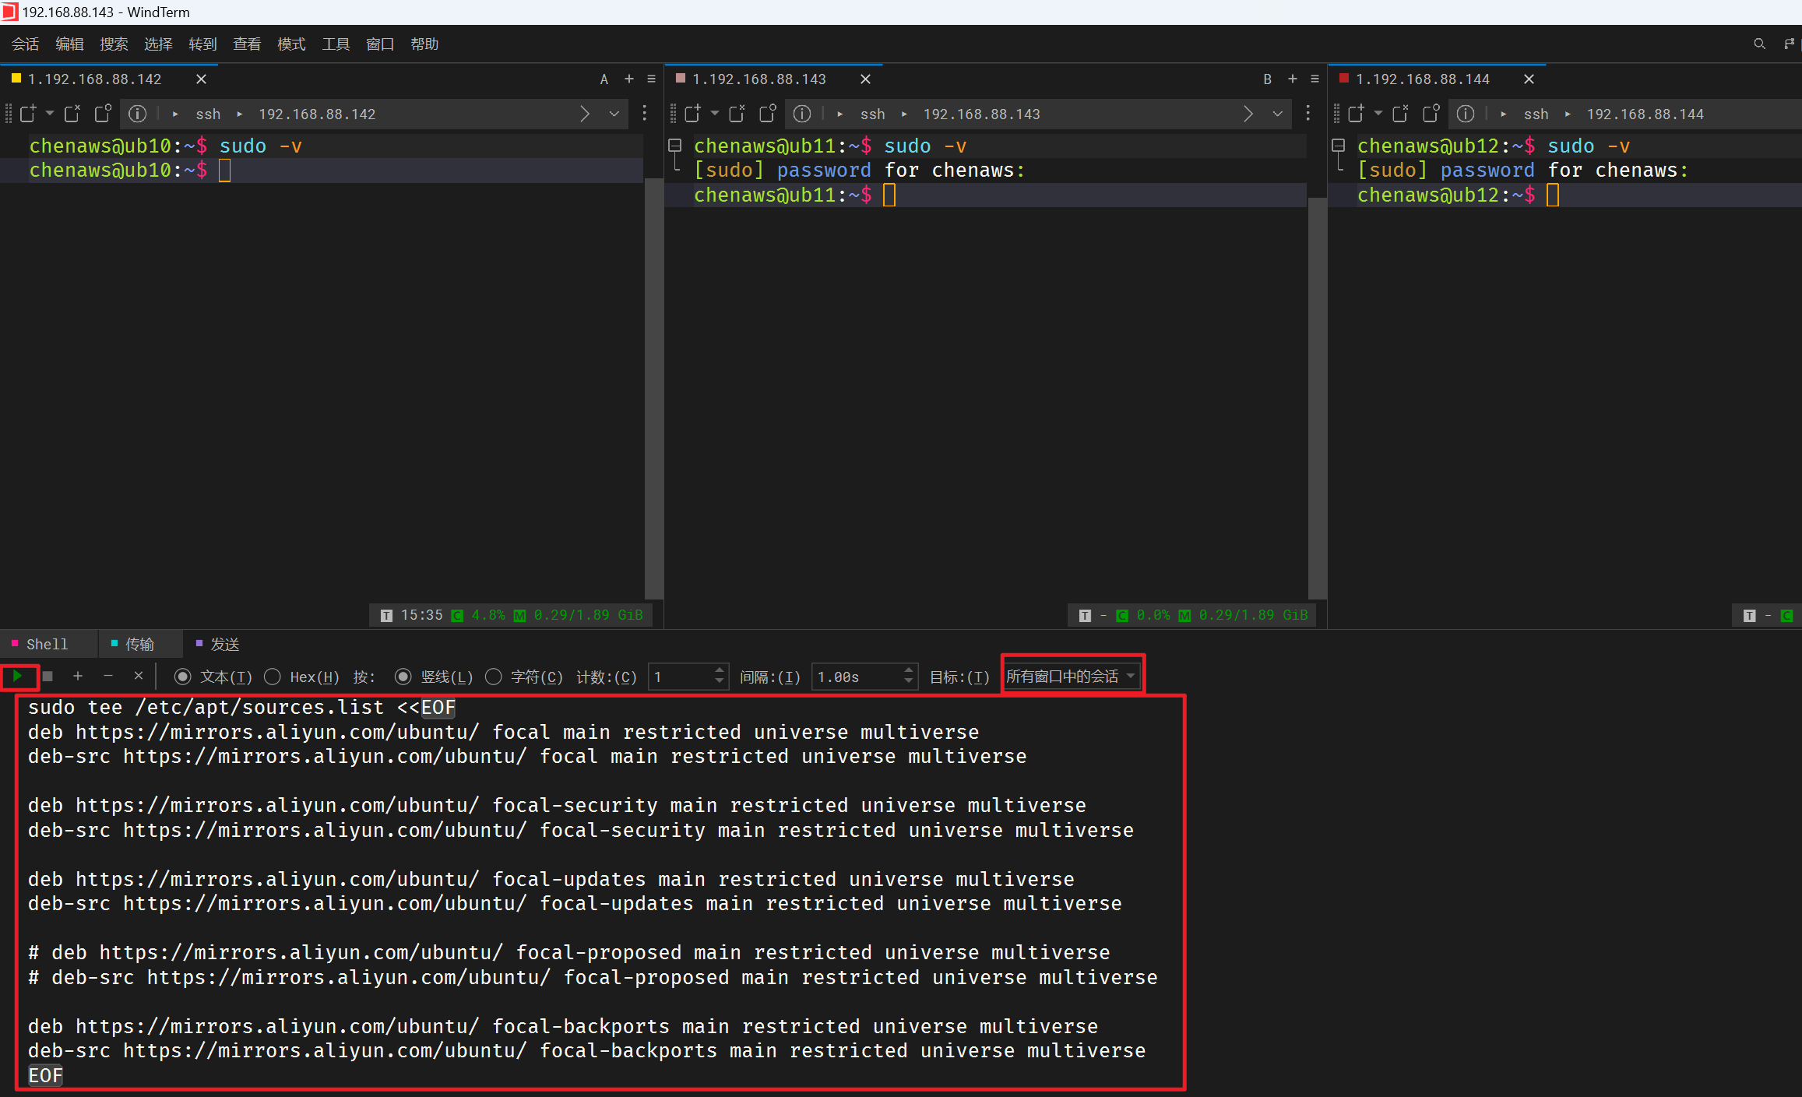Select the 文本(T) radio button
Viewport: 1802px width, 1097px height.
coord(182,677)
